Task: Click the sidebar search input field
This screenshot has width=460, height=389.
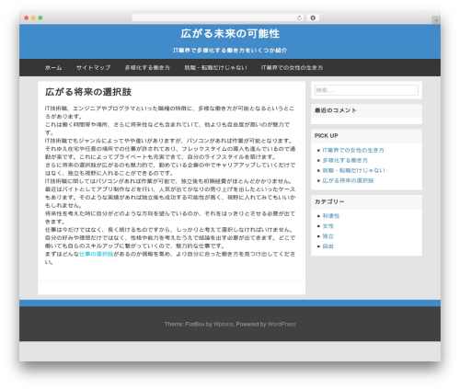Action: pos(366,90)
